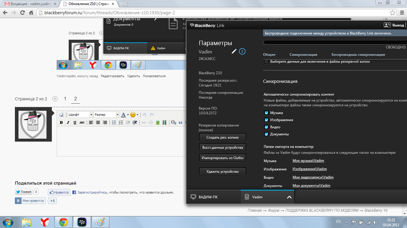
Task: Click the Импортировать из Outlook button
Action: point(223,158)
